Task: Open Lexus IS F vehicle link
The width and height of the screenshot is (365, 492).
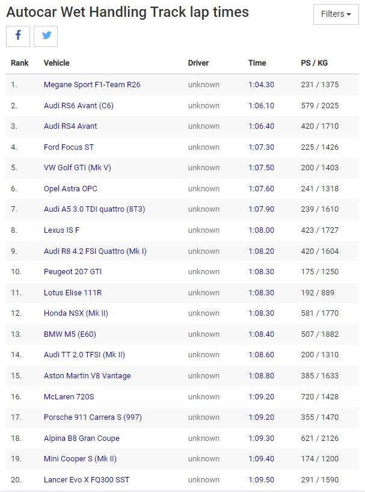Action: pos(61,230)
